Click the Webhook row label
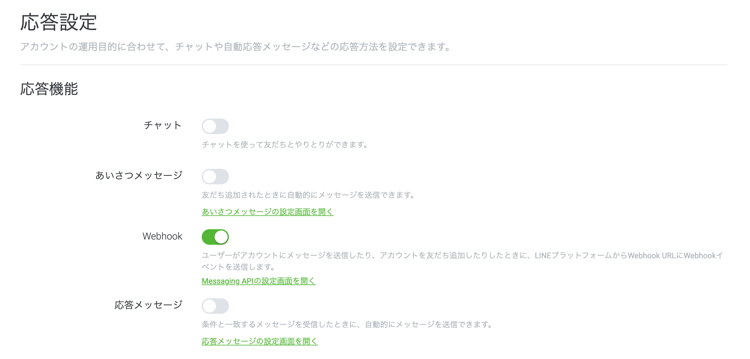This screenshot has height=359, width=750. pyautogui.click(x=163, y=236)
